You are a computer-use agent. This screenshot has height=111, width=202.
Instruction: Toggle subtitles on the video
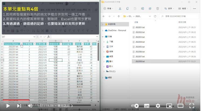click(147, 106)
